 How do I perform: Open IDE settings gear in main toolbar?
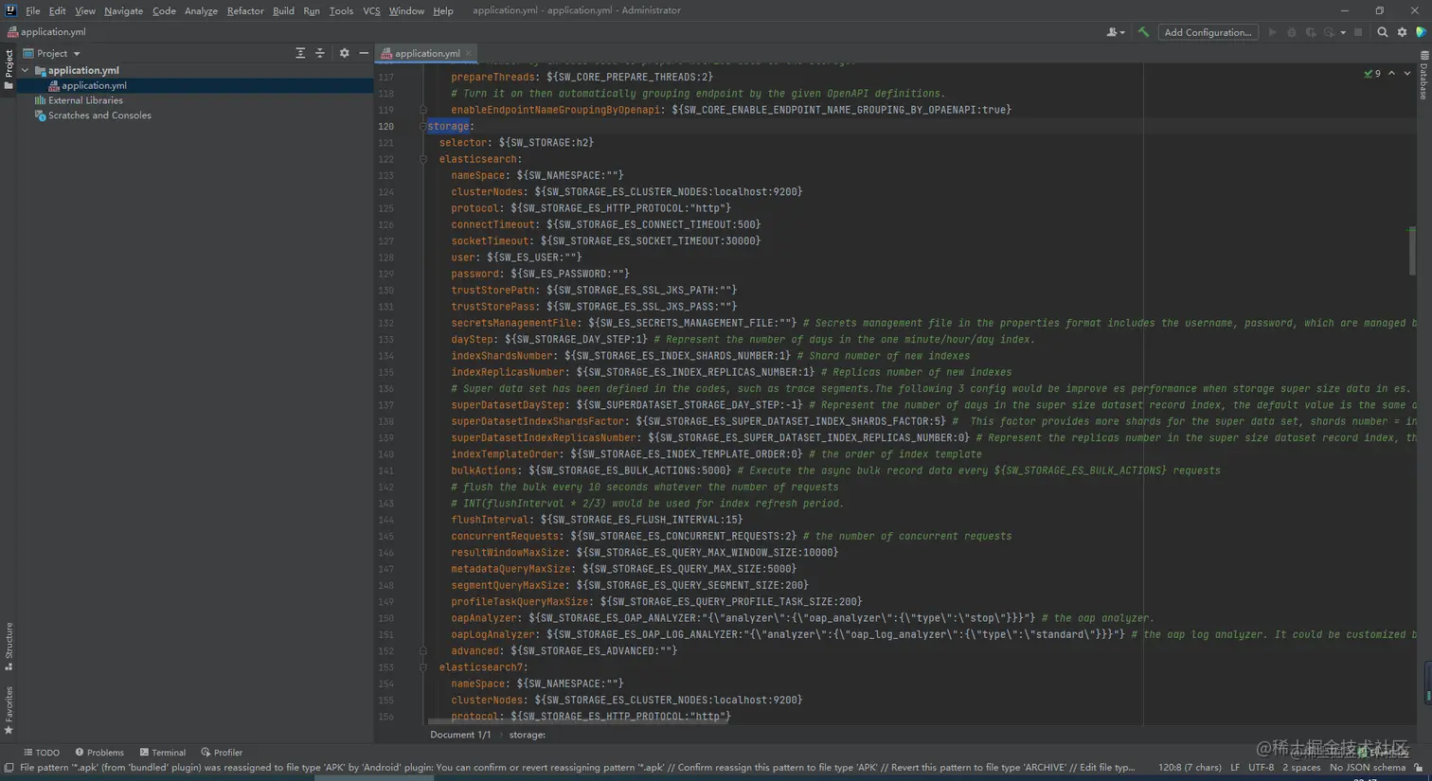tap(1402, 32)
